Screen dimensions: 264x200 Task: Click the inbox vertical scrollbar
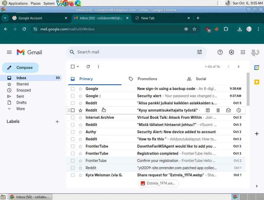248,89
